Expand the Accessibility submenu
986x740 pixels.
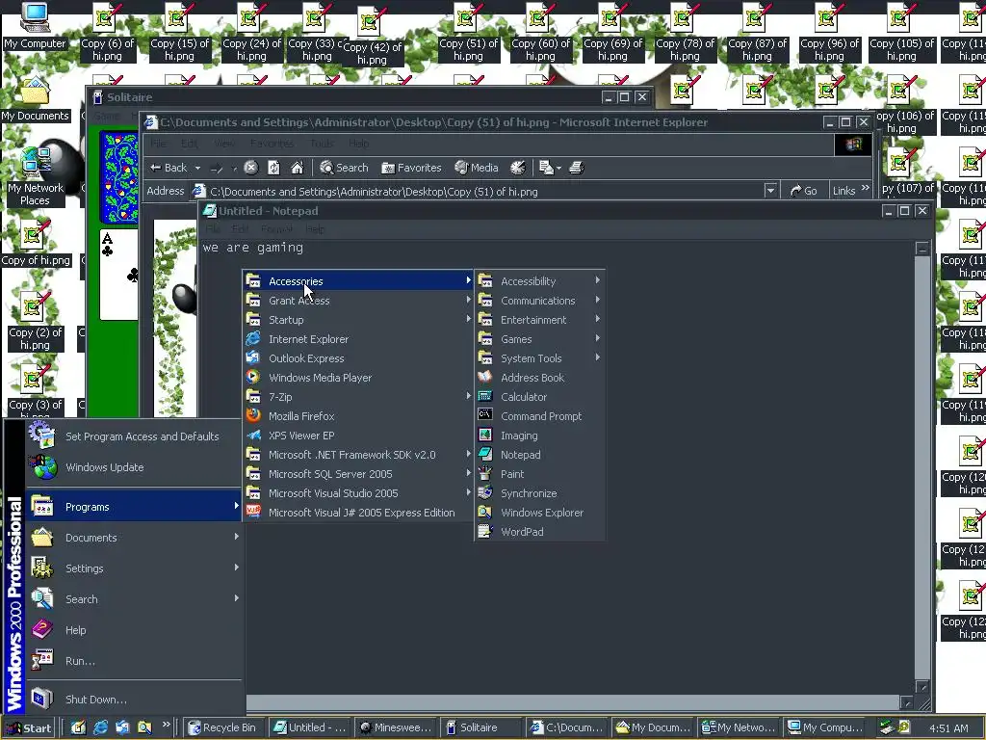(539, 281)
